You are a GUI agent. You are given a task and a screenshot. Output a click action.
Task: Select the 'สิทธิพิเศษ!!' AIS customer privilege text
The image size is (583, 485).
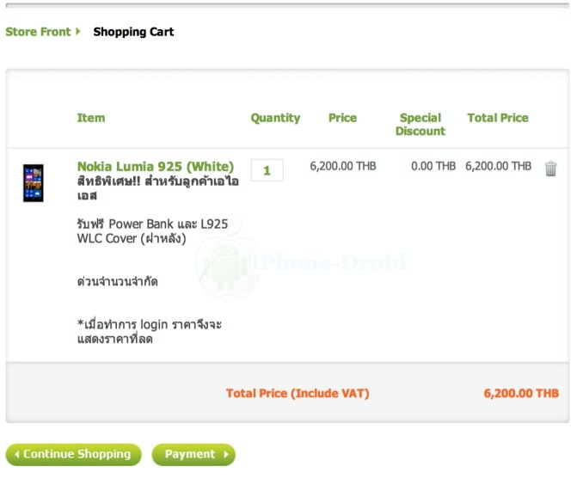[x=158, y=188]
